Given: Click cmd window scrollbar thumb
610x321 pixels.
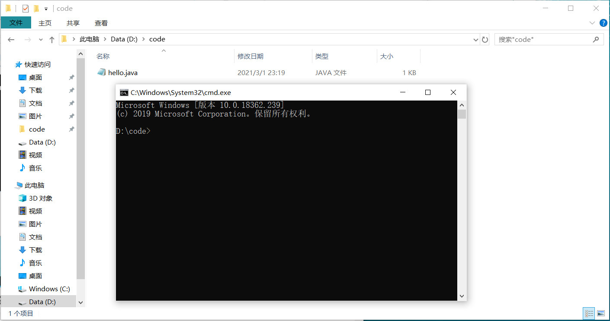Looking at the screenshot, I should (x=462, y=114).
